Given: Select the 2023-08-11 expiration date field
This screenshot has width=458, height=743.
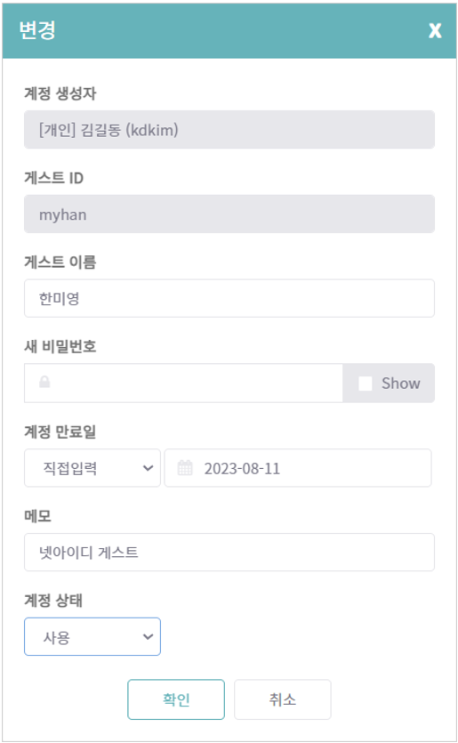Looking at the screenshot, I should 298,468.
